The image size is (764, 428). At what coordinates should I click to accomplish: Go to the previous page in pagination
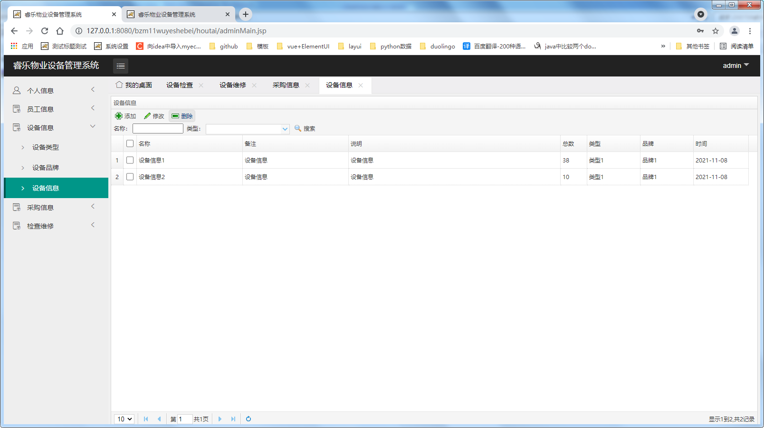159,419
